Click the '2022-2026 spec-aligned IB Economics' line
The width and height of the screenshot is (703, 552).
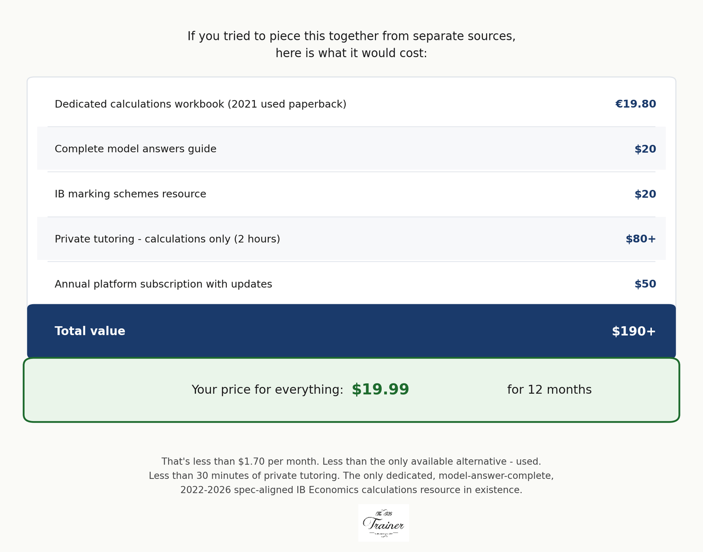tap(351, 490)
